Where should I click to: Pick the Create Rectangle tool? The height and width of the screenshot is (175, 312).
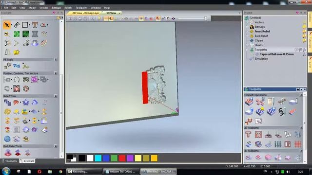(25, 25)
